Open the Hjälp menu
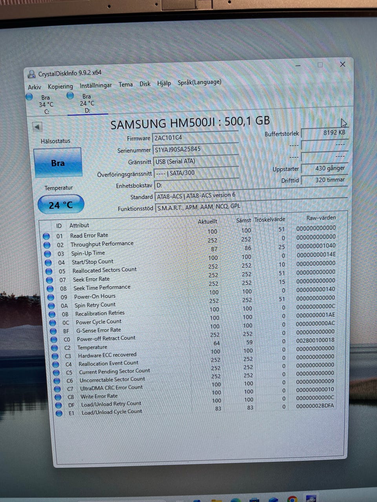The image size is (377, 502). point(164,83)
